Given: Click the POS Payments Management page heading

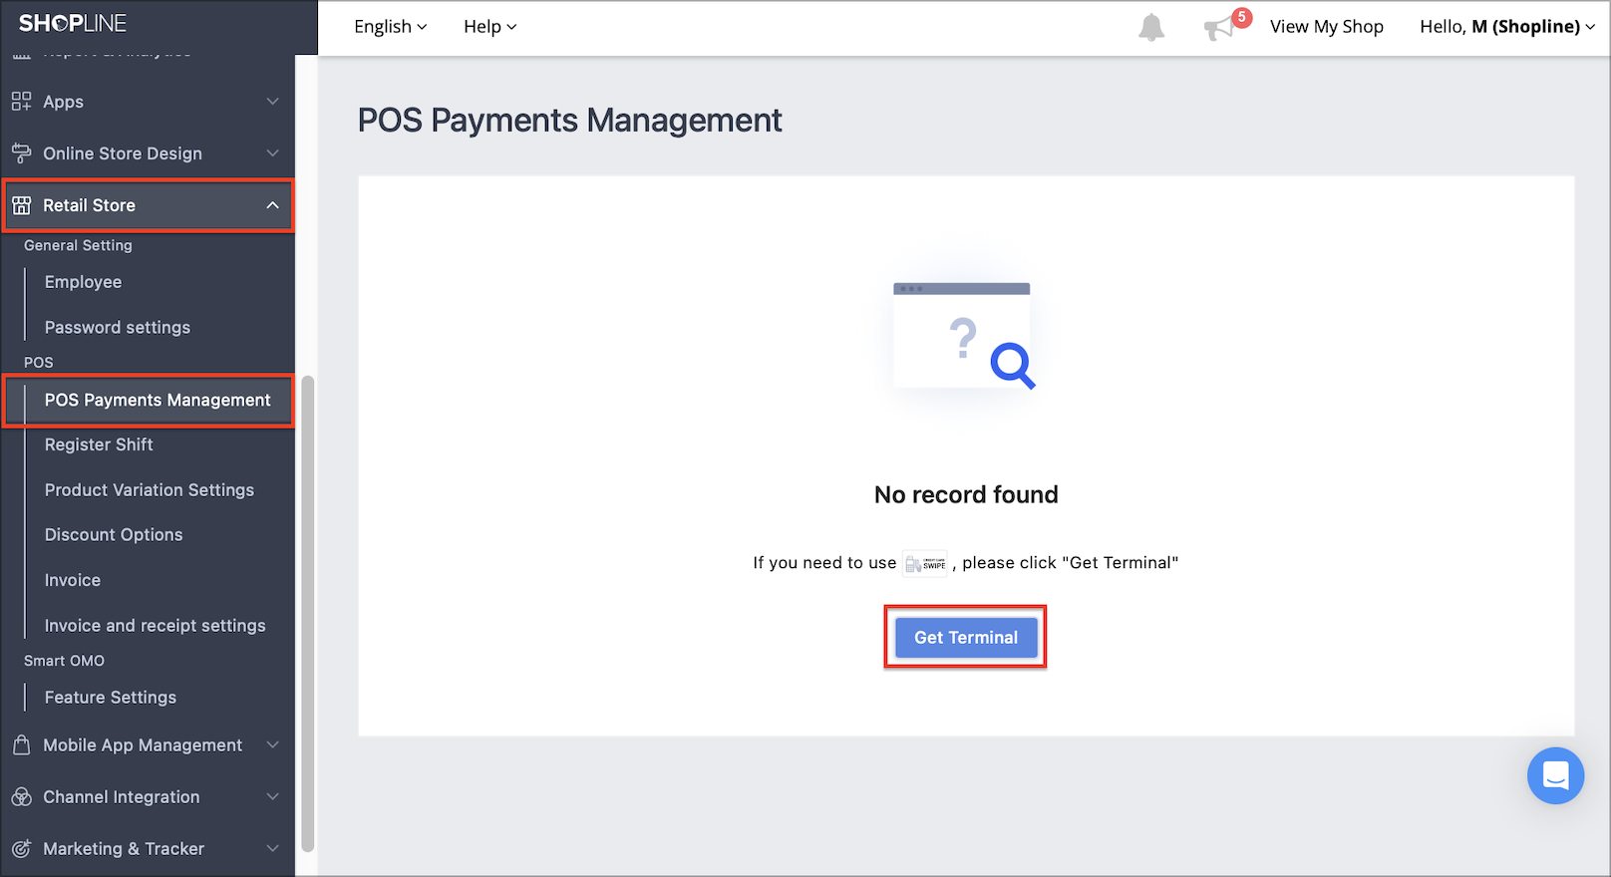Looking at the screenshot, I should coord(569,121).
